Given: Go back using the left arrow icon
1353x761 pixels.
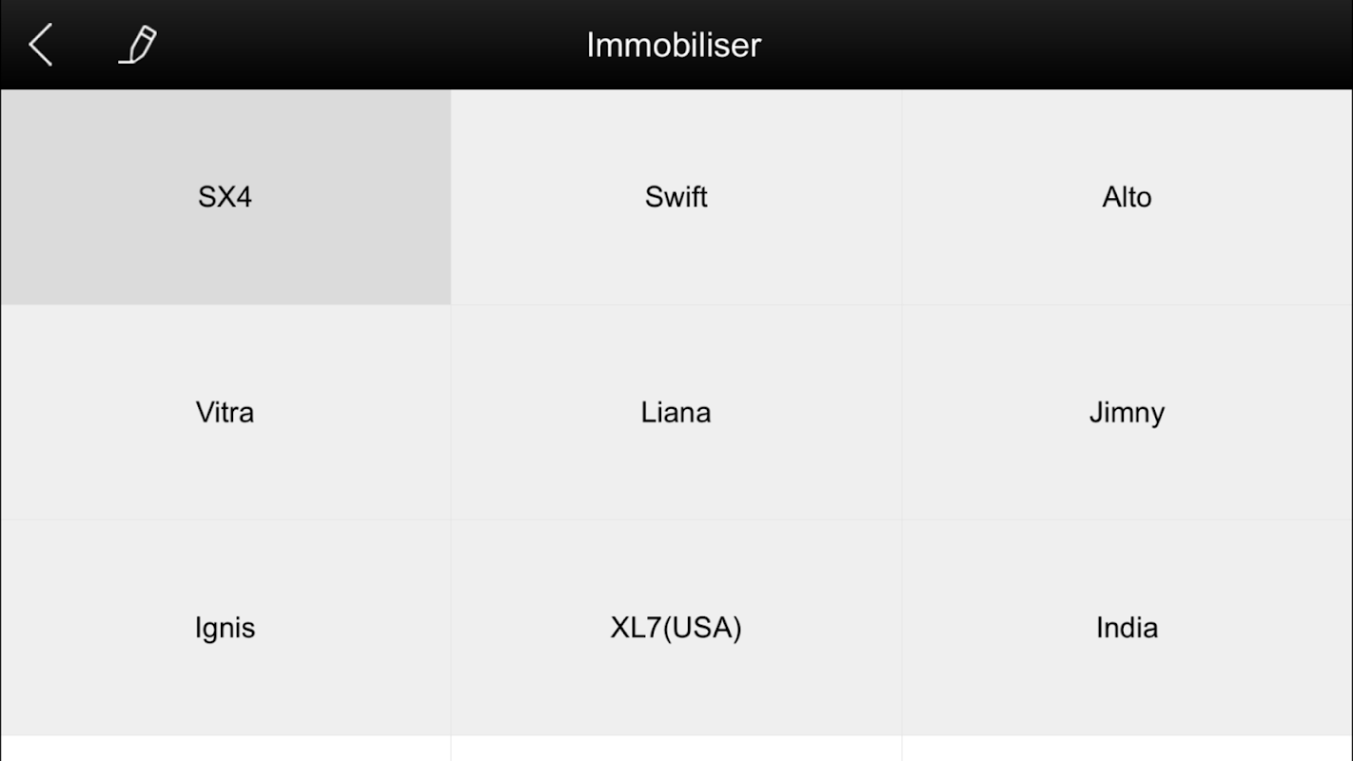Looking at the screenshot, I should [40, 45].
